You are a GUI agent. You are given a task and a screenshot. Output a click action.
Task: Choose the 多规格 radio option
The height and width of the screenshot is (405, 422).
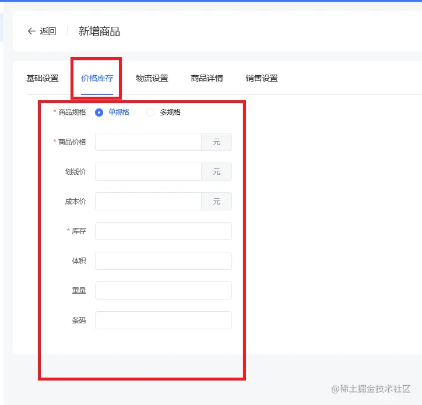click(150, 112)
